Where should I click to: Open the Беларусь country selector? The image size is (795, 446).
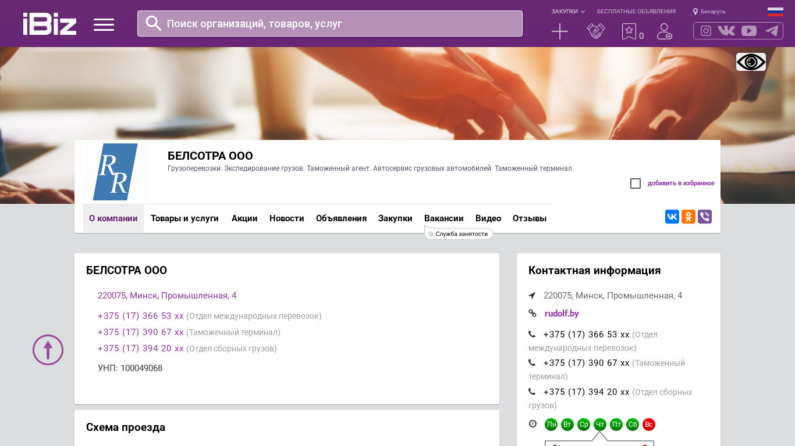click(709, 12)
